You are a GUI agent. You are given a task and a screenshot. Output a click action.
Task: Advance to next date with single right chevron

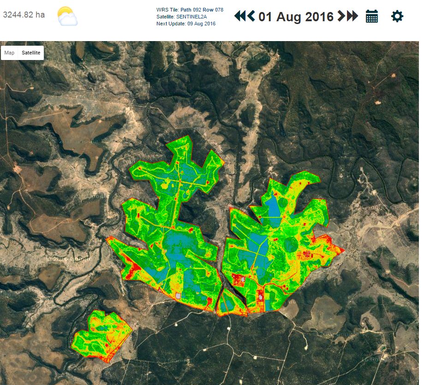click(341, 16)
